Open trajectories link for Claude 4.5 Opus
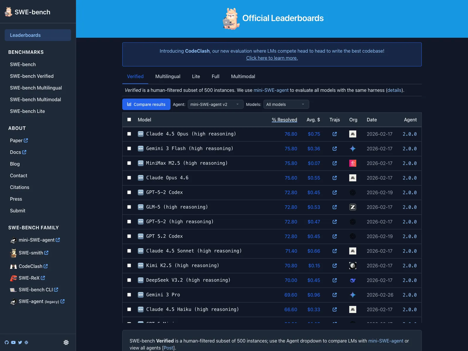This screenshot has width=468, height=351. coord(335,134)
